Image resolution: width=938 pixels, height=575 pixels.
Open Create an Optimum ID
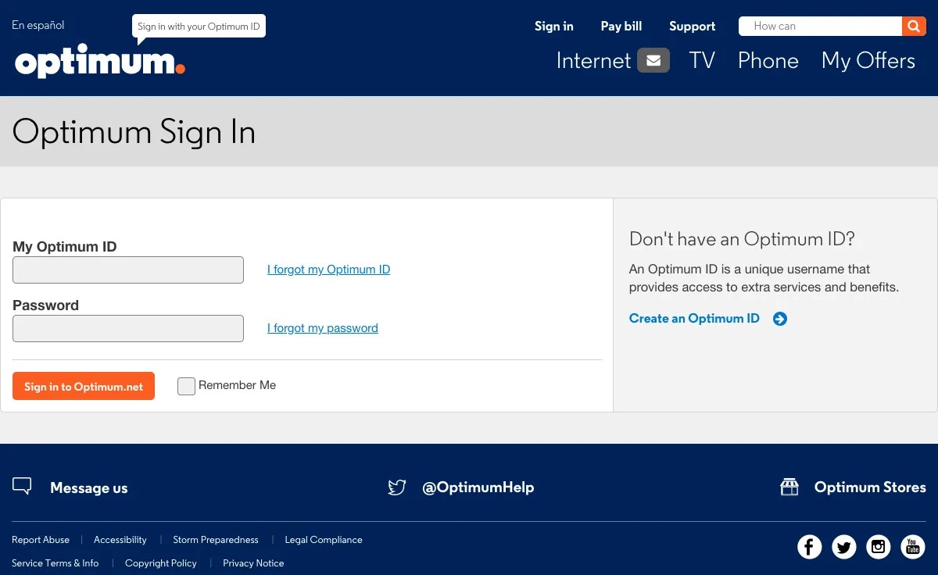point(694,318)
